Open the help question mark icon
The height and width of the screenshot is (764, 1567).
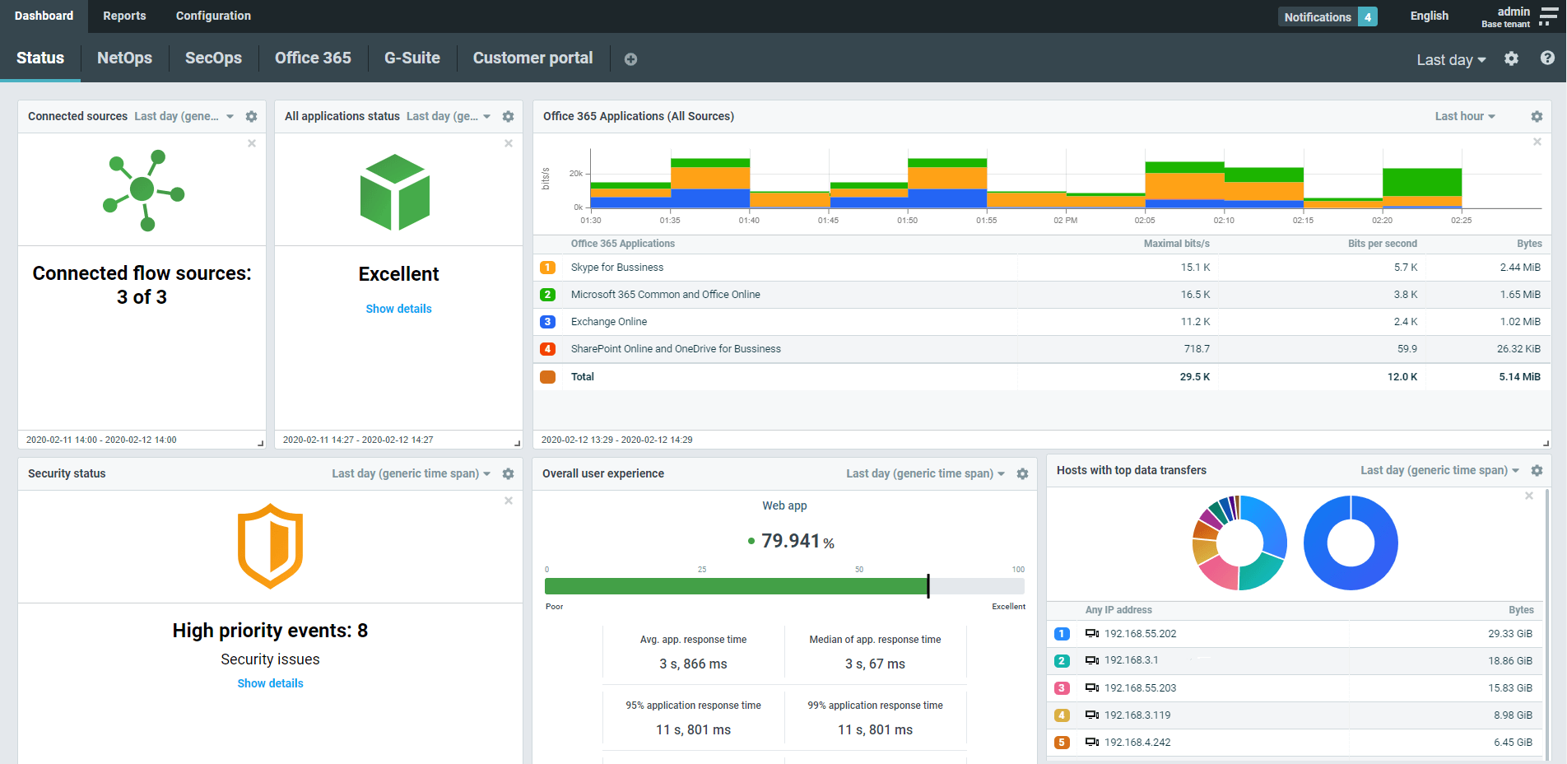click(x=1547, y=58)
